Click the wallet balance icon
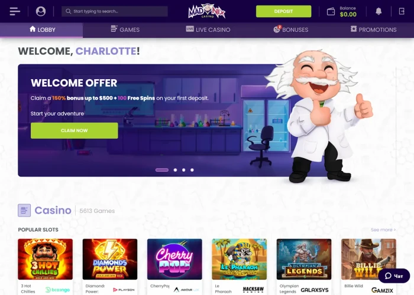Viewport: 414px width, 295px height. click(331, 12)
